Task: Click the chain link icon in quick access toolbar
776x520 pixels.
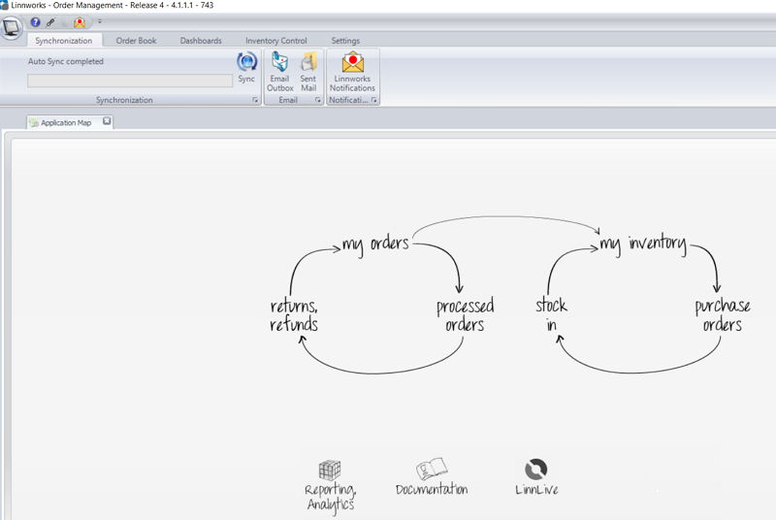Action: (50, 21)
